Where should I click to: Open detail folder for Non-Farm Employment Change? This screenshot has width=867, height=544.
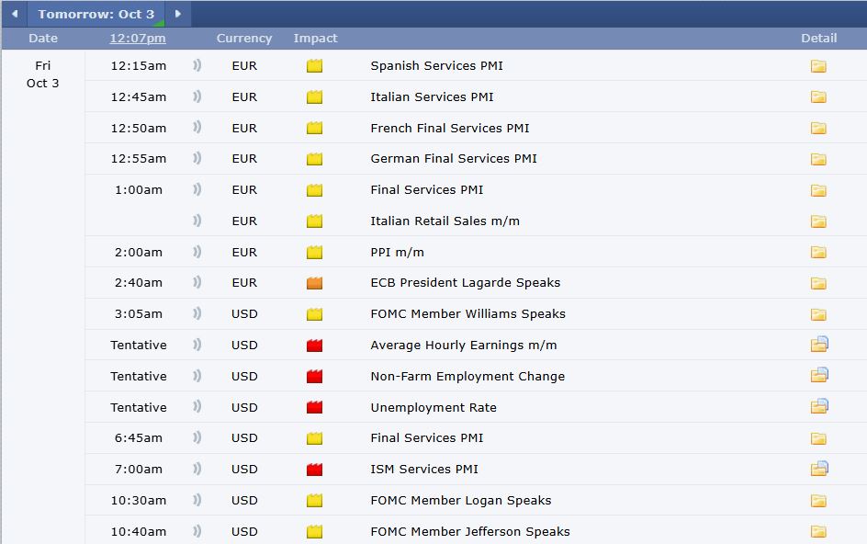coord(819,375)
